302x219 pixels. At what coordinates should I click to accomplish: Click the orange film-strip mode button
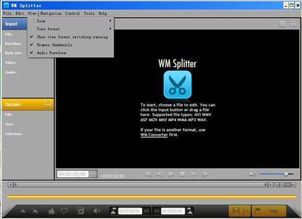click(236, 211)
